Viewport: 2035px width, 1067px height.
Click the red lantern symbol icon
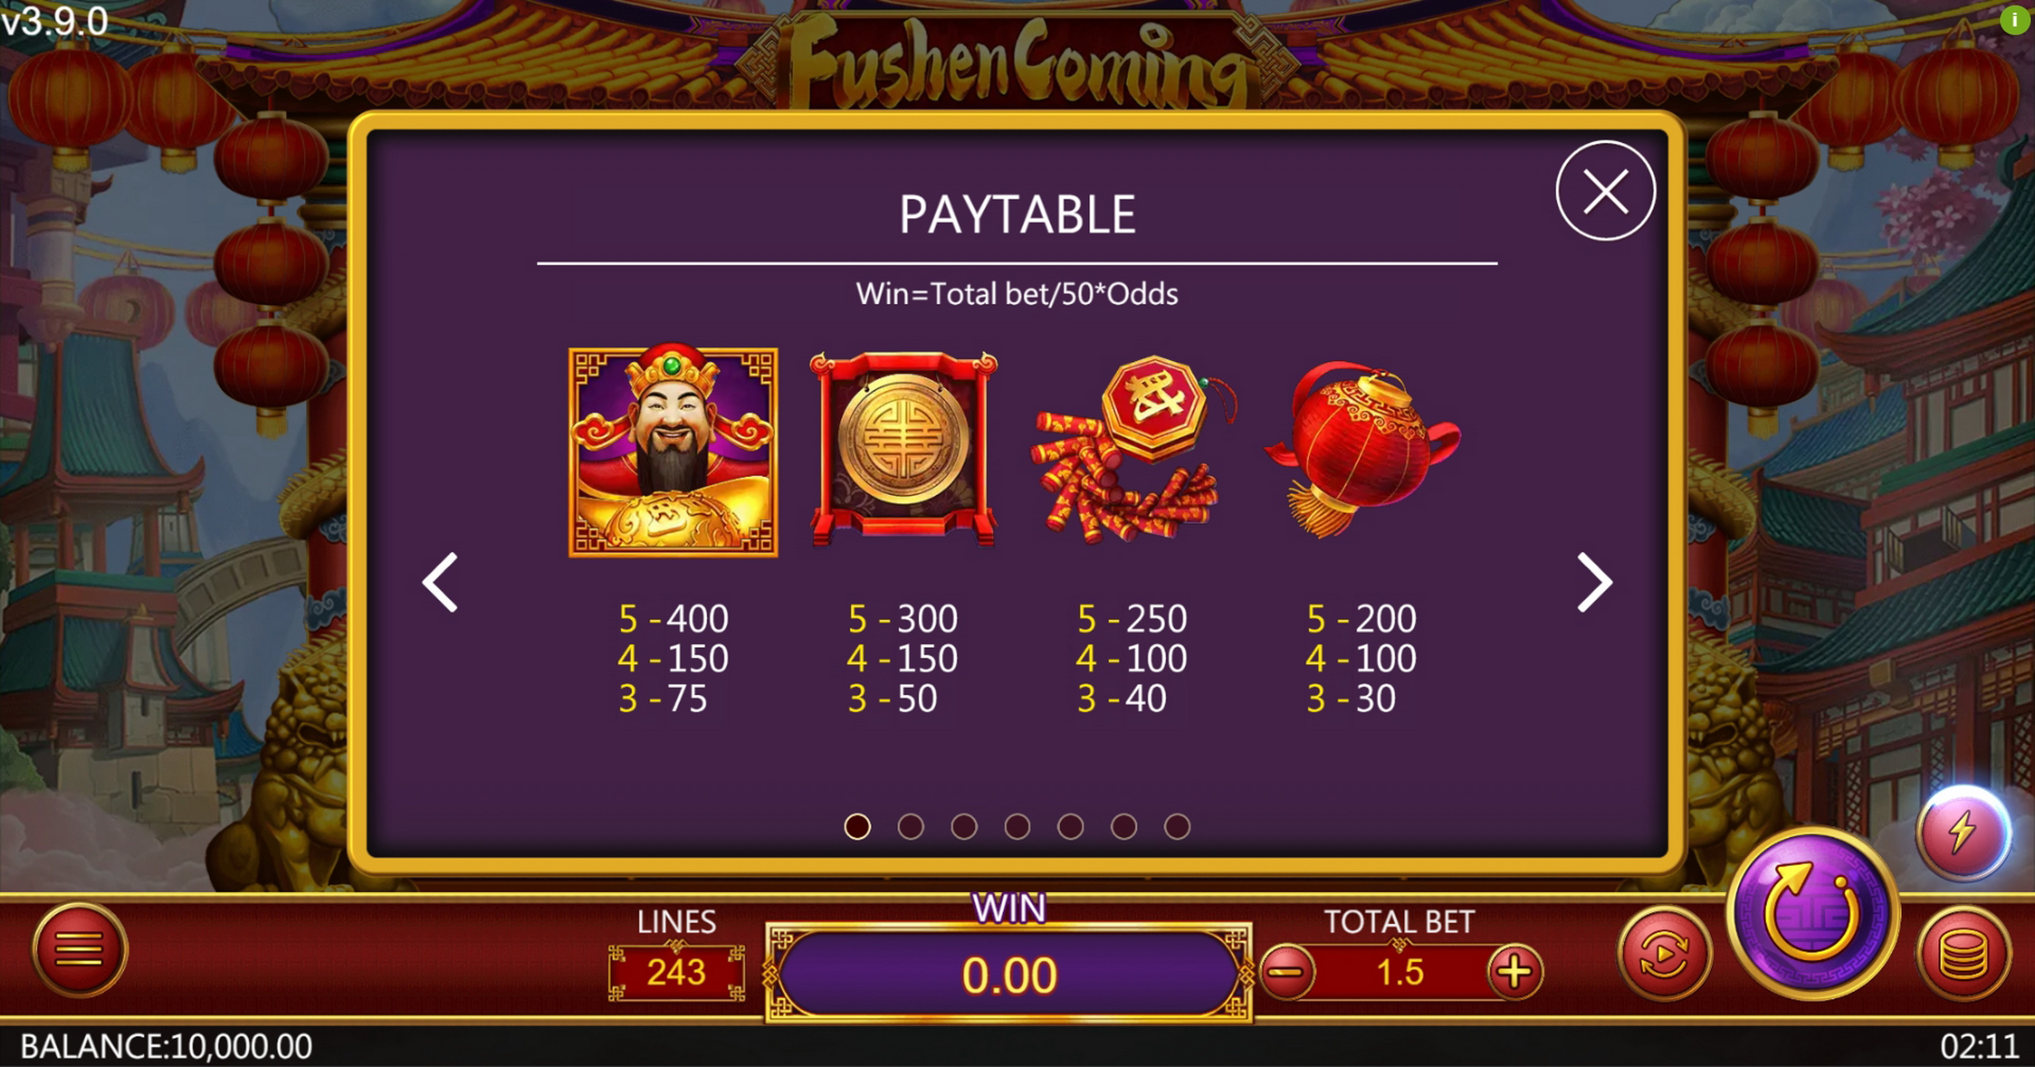(1362, 449)
